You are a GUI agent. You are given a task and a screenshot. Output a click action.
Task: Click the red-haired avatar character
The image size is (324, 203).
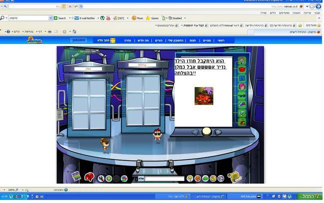coord(157,134)
